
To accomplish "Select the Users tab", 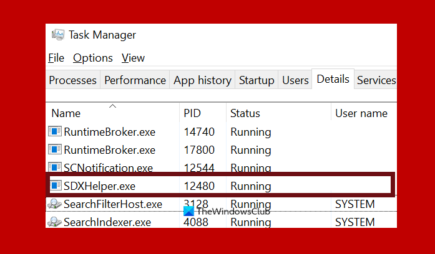I will [295, 80].
